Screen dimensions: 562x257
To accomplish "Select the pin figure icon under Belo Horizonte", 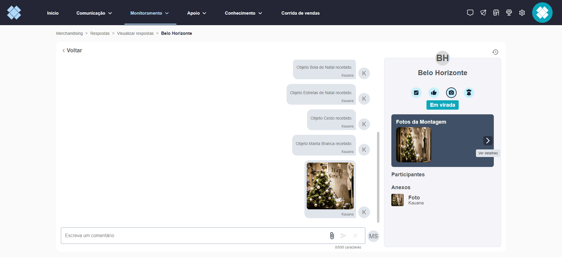I will click(469, 93).
